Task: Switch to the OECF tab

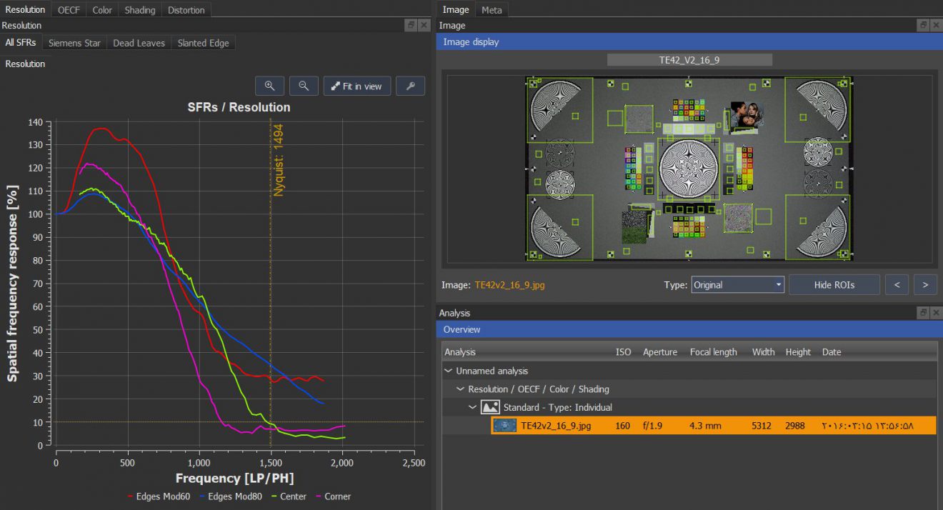Action: point(69,10)
